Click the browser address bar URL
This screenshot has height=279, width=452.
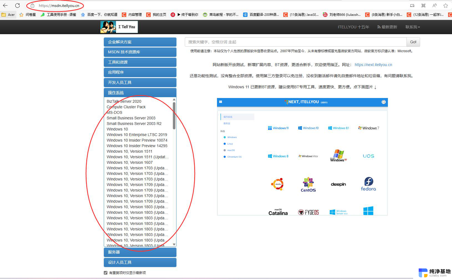(59, 6)
